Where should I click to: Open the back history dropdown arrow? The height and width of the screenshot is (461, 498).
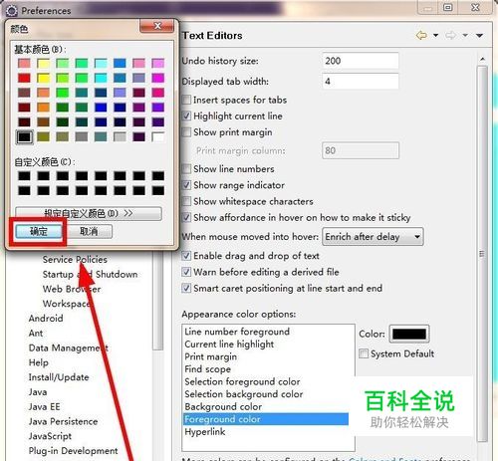[435, 35]
